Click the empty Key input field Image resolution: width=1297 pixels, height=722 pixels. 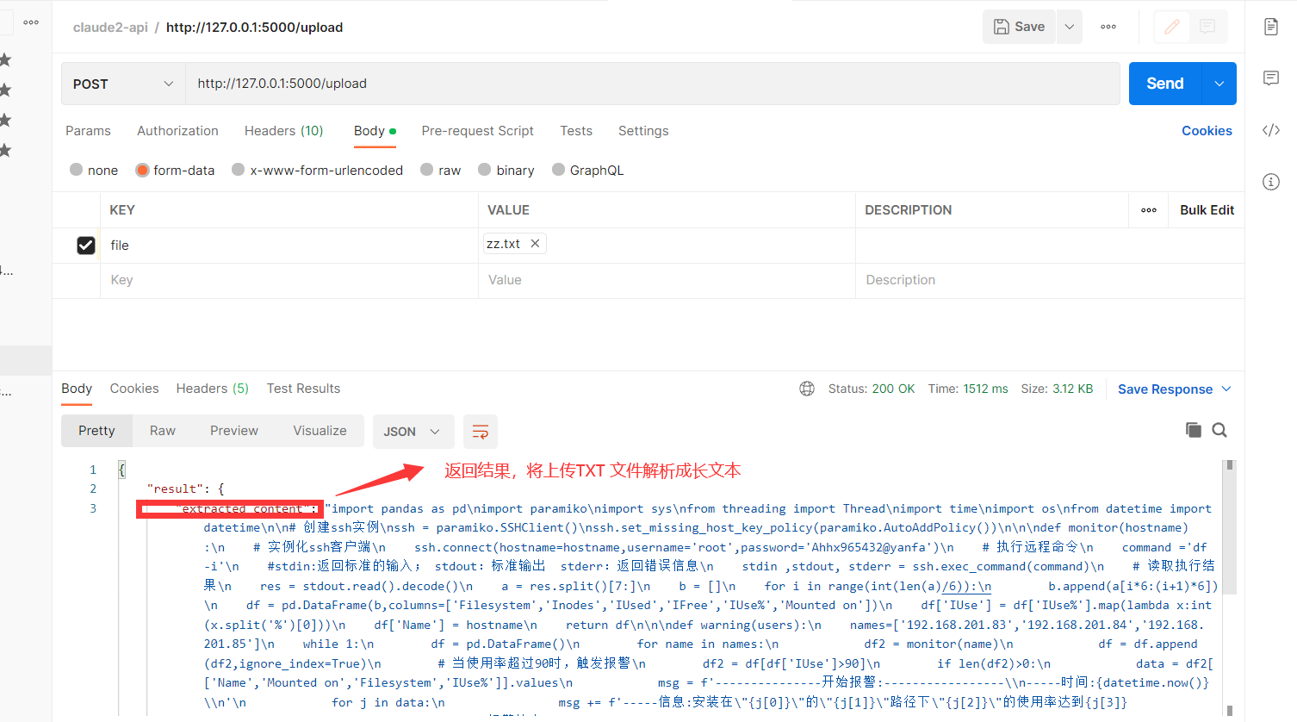[x=289, y=280]
